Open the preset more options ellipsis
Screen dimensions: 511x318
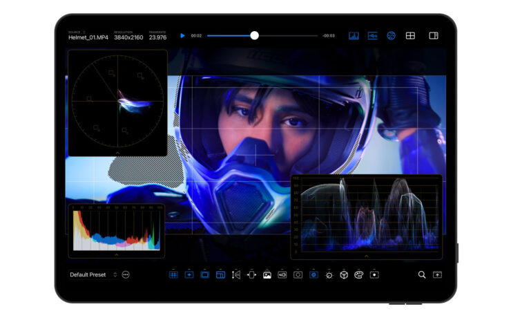click(x=126, y=274)
